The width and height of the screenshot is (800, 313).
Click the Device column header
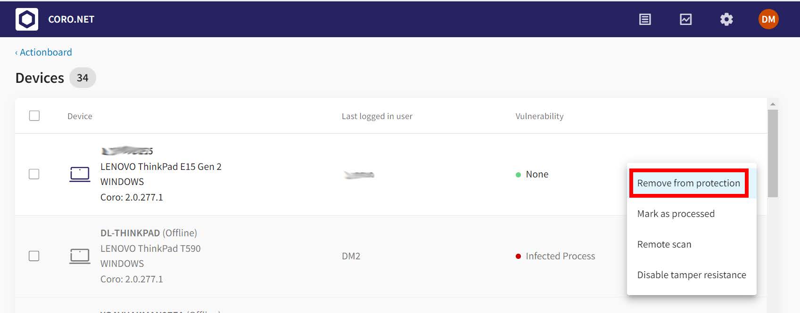click(x=80, y=116)
